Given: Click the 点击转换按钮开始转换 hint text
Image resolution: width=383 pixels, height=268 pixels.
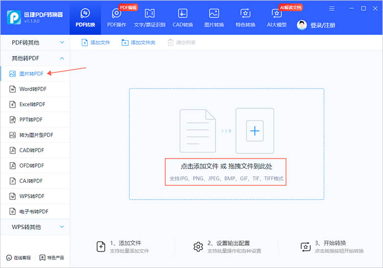Looking at the screenshot, I should 339,251.
